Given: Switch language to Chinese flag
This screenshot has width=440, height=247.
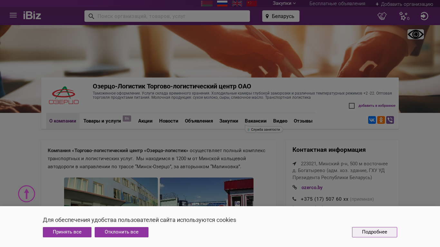Looking at the screenshot, I should click(x=252, y=4).
